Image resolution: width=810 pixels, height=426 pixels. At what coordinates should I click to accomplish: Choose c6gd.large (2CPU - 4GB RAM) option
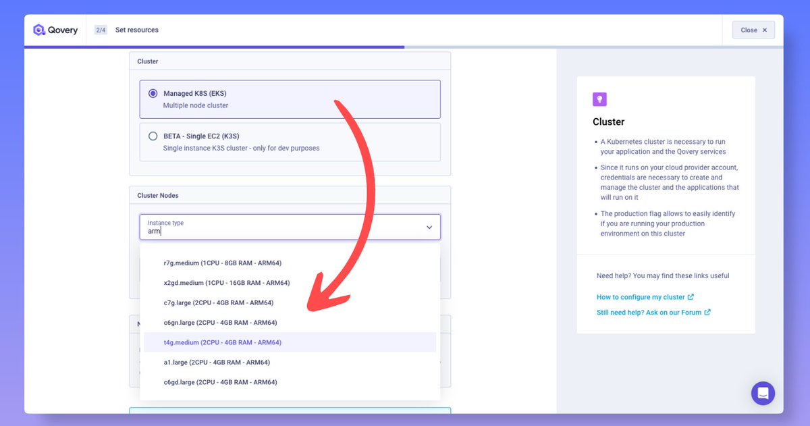[290, 382]
